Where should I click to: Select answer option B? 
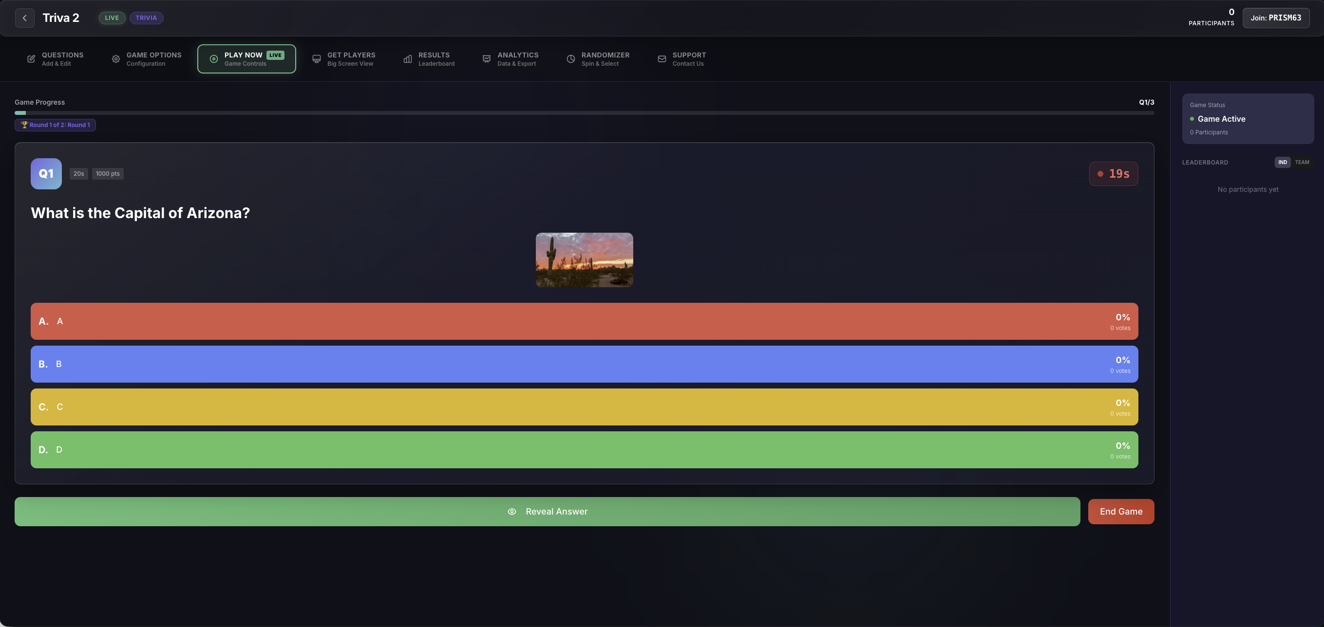585,364
